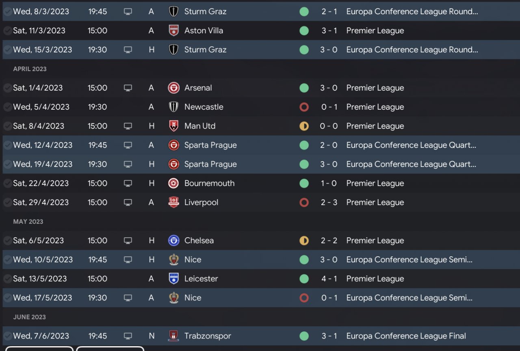The height and width of the screenshot is (351, 520).
Task: Toggle the check circle beside Sat, 6/5/2023
Action: [7, 240]
